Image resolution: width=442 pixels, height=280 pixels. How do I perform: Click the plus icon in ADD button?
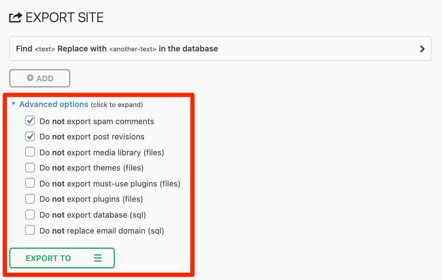pyautogui.click(x=30, y=78)
